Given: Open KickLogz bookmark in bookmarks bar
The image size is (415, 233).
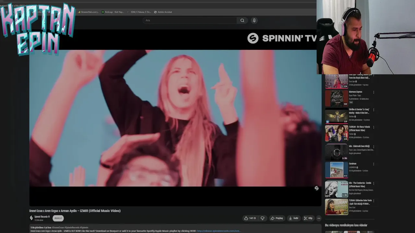Looking at the screenshot, I should pyautogui.click(x=113, y=12).
